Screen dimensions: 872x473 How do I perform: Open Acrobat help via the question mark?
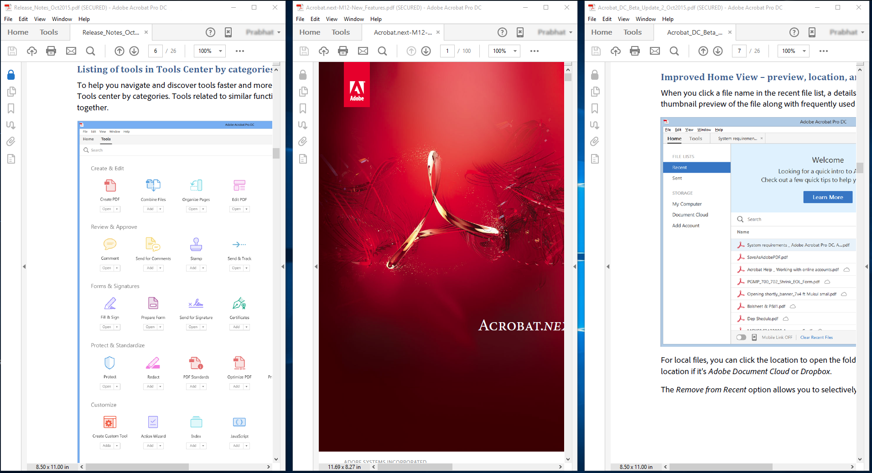click(210, 32)
